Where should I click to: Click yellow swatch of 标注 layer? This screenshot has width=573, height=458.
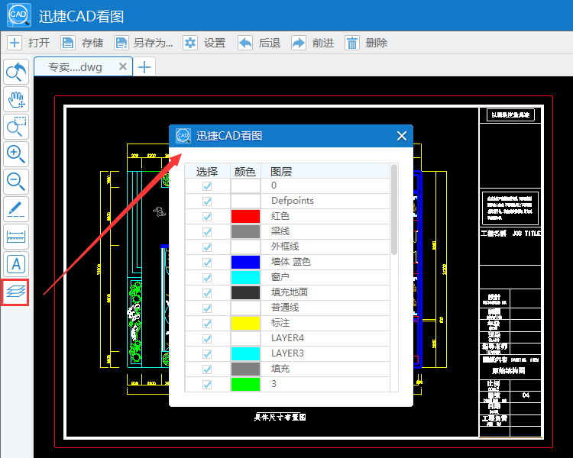tap(245, 323)
